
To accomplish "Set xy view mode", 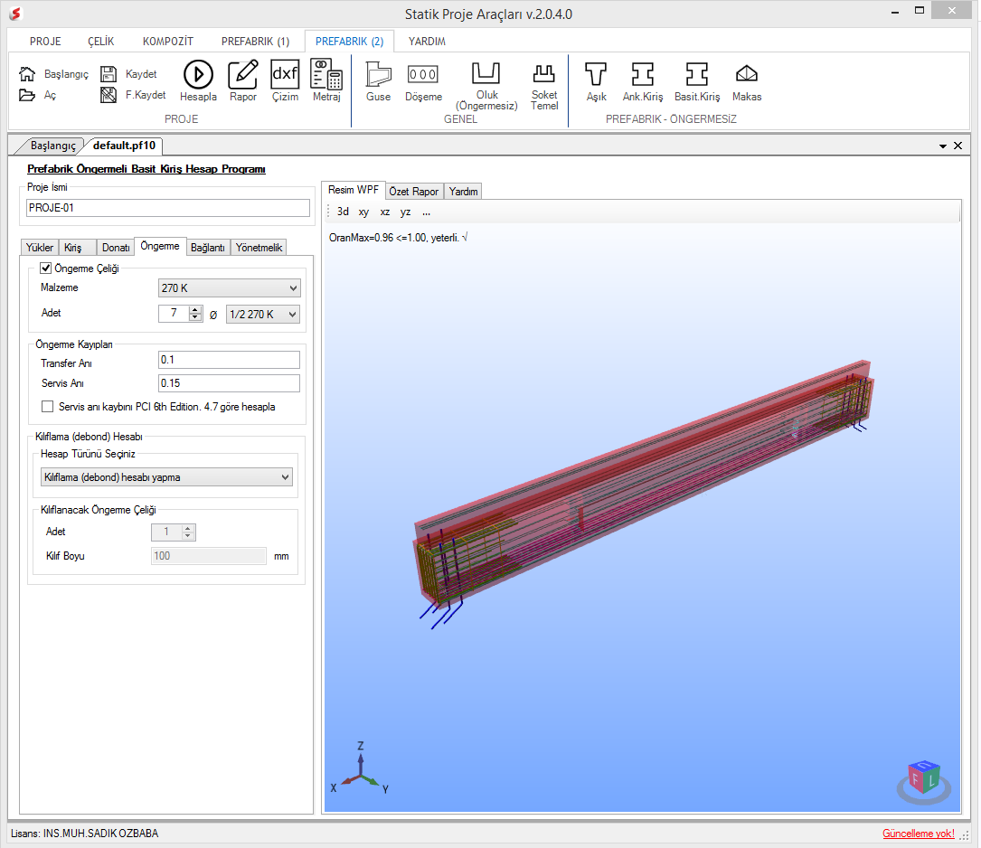I will pos(363,212).
